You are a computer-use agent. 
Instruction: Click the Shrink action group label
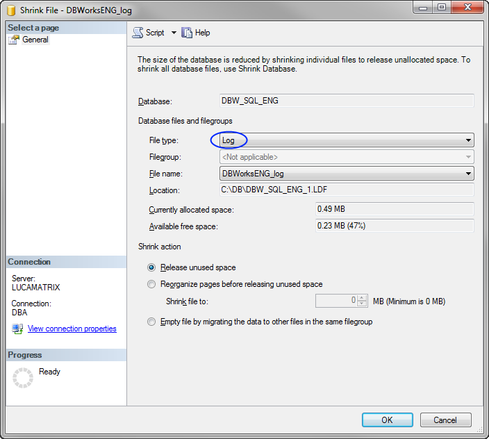pos(159,247)
